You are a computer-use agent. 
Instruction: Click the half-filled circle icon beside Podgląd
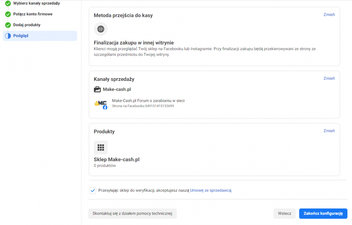pos(8,36)
